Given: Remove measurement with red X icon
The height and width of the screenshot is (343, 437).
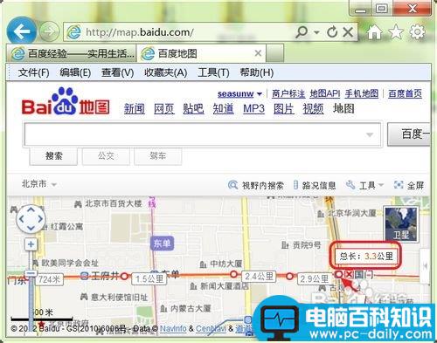Looking at the screenshot, I should (x=349, y=274).
